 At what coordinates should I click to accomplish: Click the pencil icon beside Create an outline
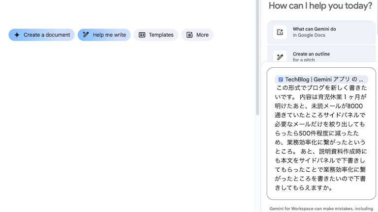(280, 57)
